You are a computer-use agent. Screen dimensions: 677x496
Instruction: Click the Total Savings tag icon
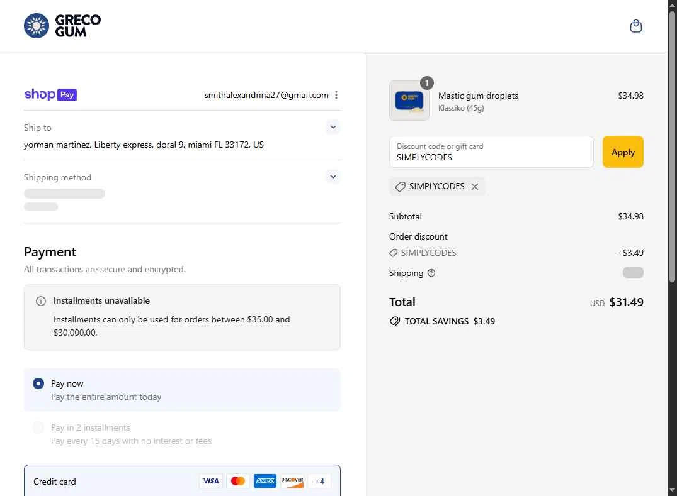(x=395, y=321)
